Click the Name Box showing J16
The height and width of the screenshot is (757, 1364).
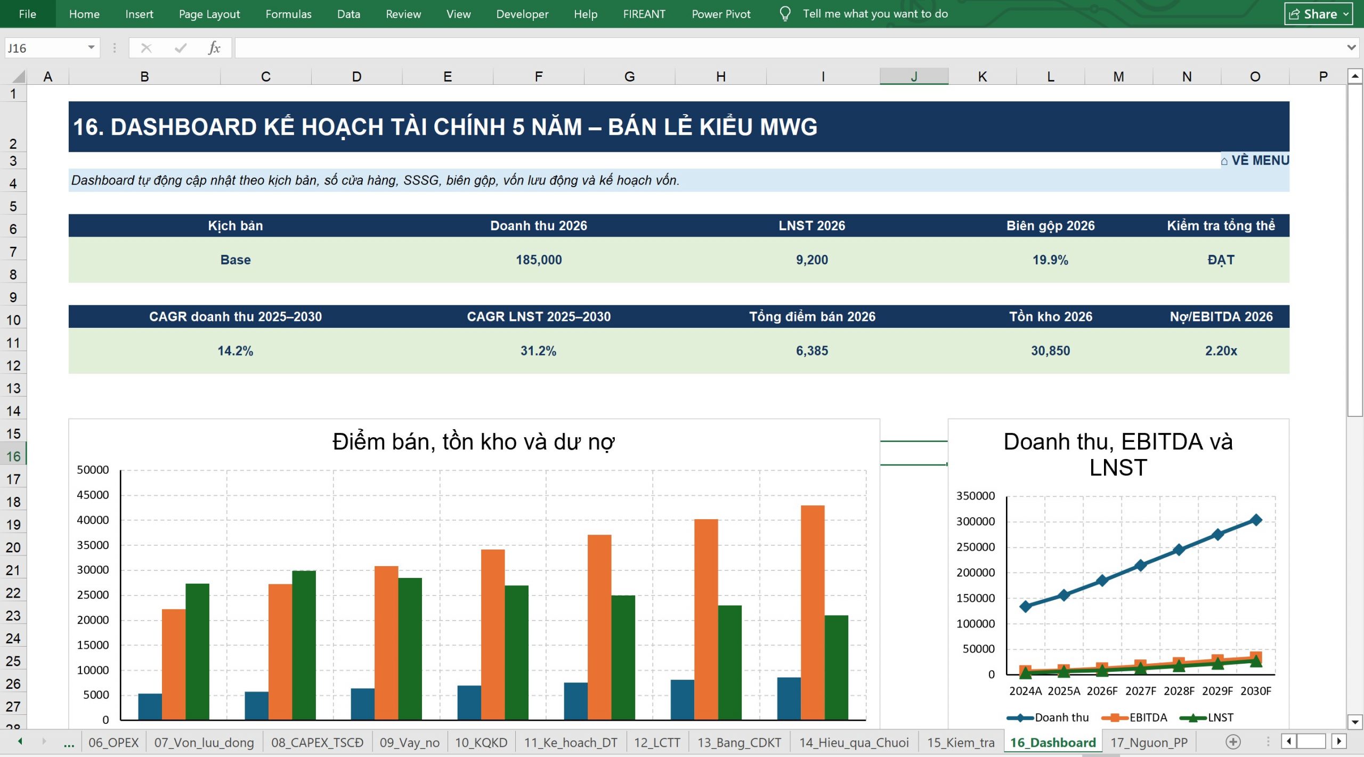45,48
